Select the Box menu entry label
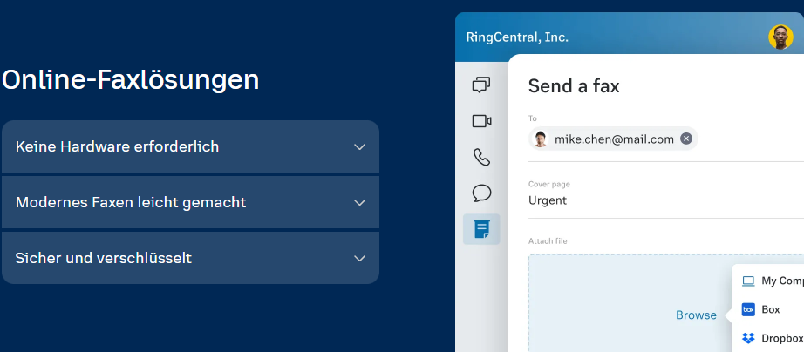Screen dimensions: 804x352 (x=771, y=309)
